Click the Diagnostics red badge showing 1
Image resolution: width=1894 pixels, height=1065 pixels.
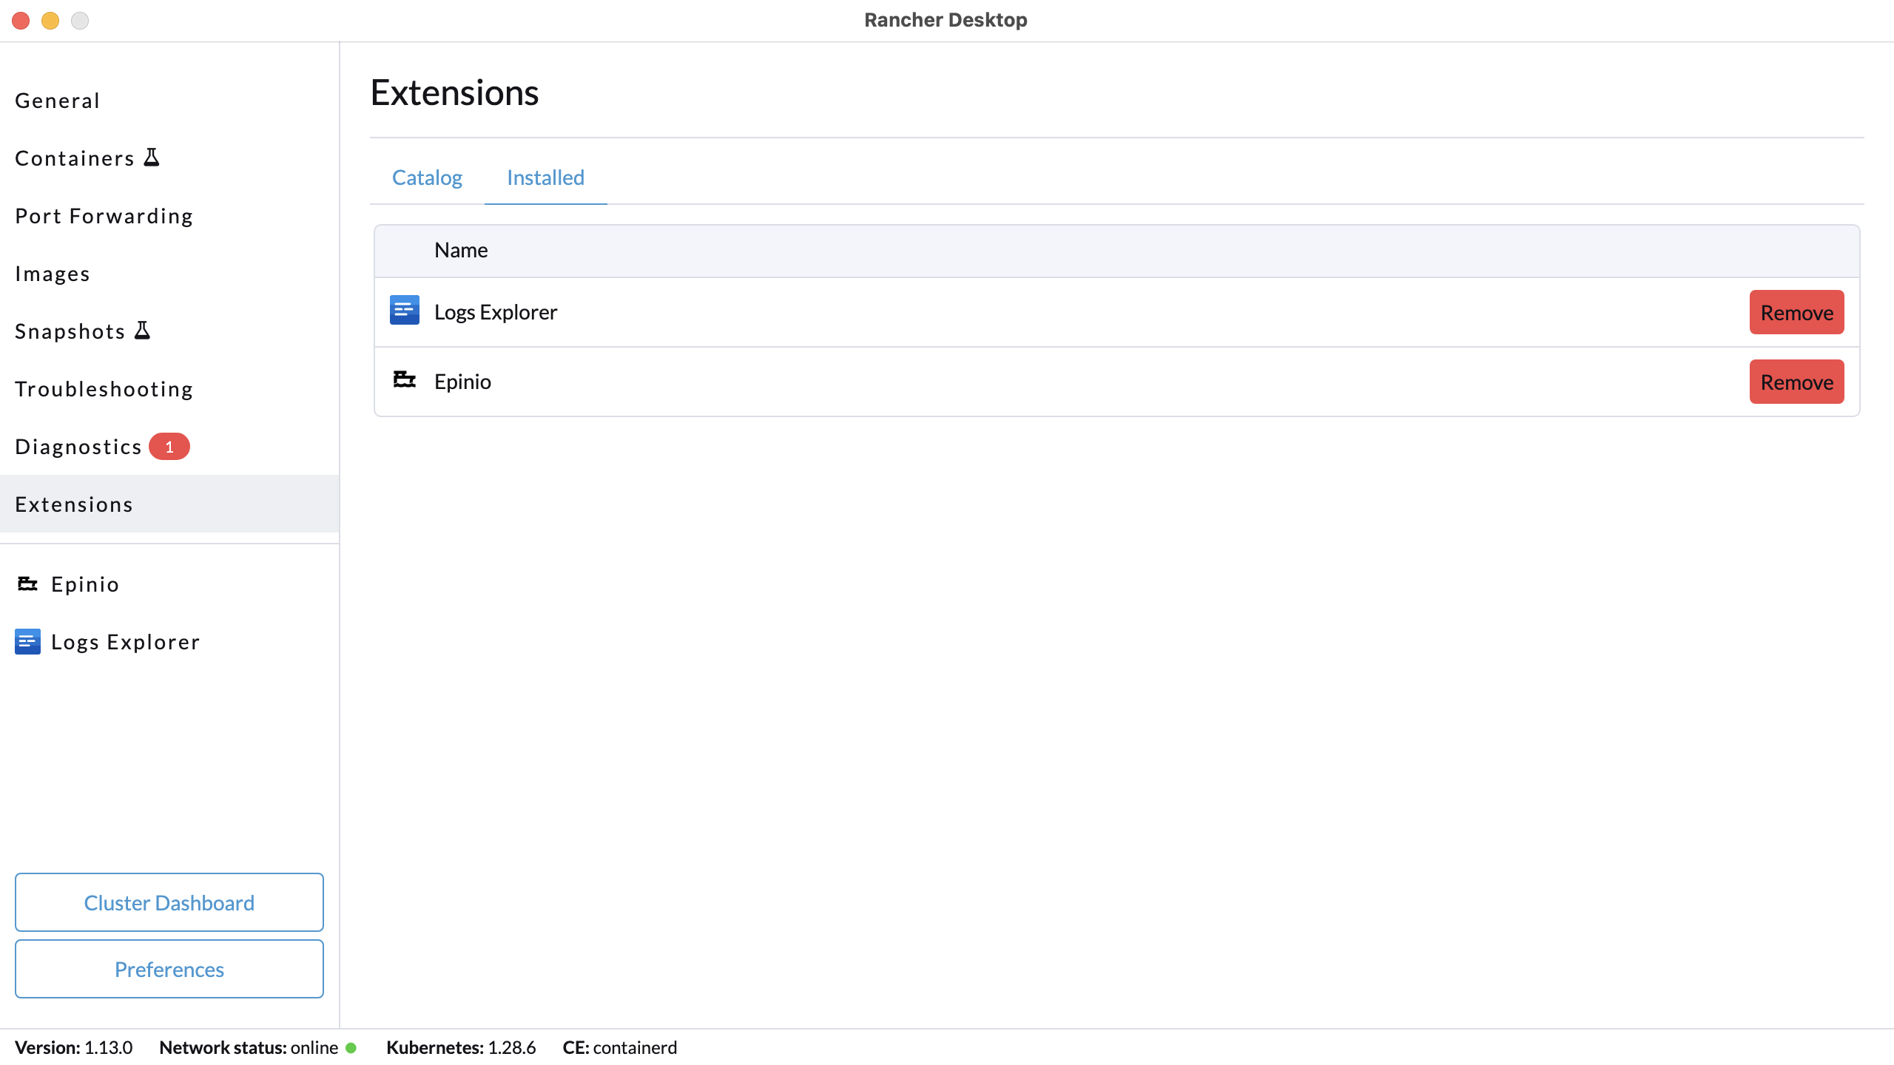(x=169, y=447)
